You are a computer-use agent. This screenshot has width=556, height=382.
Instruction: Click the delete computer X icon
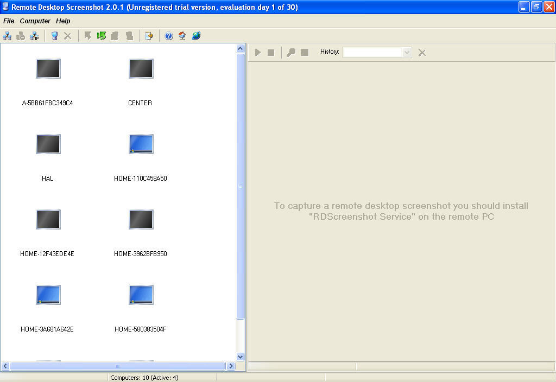67,36
